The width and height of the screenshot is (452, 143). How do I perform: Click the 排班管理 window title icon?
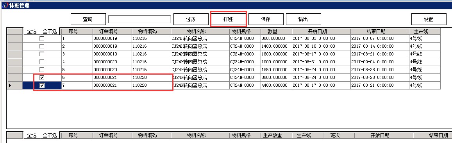pos(5,5)
